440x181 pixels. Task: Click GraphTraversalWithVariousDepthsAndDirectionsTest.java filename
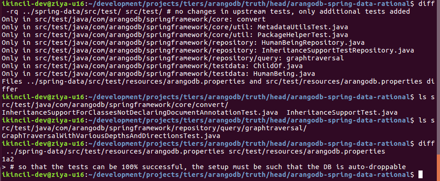[x=111, y=136]
